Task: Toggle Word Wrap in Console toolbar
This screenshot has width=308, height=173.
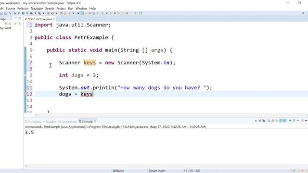Action: click(277, 121)
